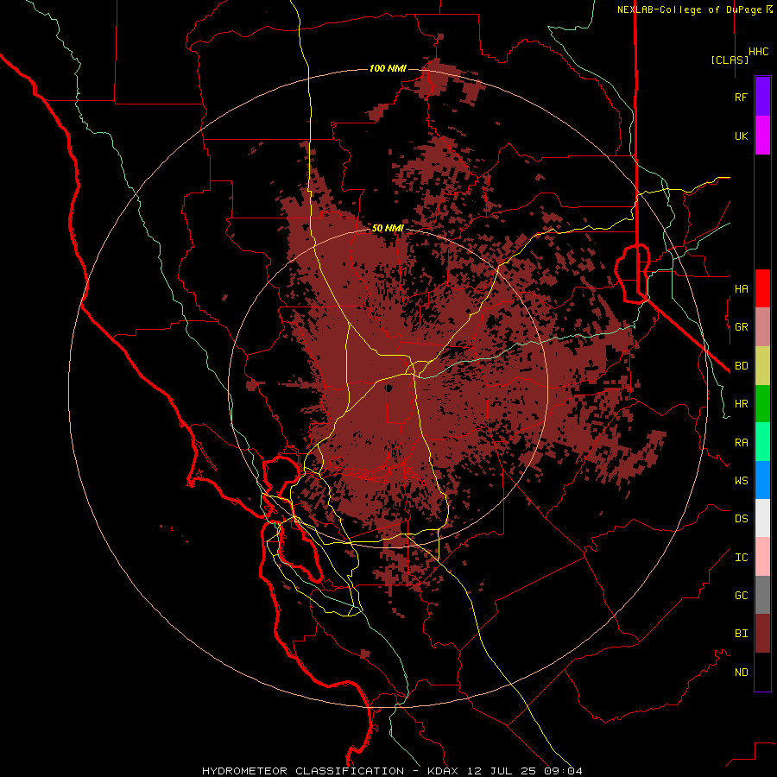The image size is (777, 777).
Task: Select the GR pinkish legend swatch
Action: pyautogui.click(x=762, y=327)
